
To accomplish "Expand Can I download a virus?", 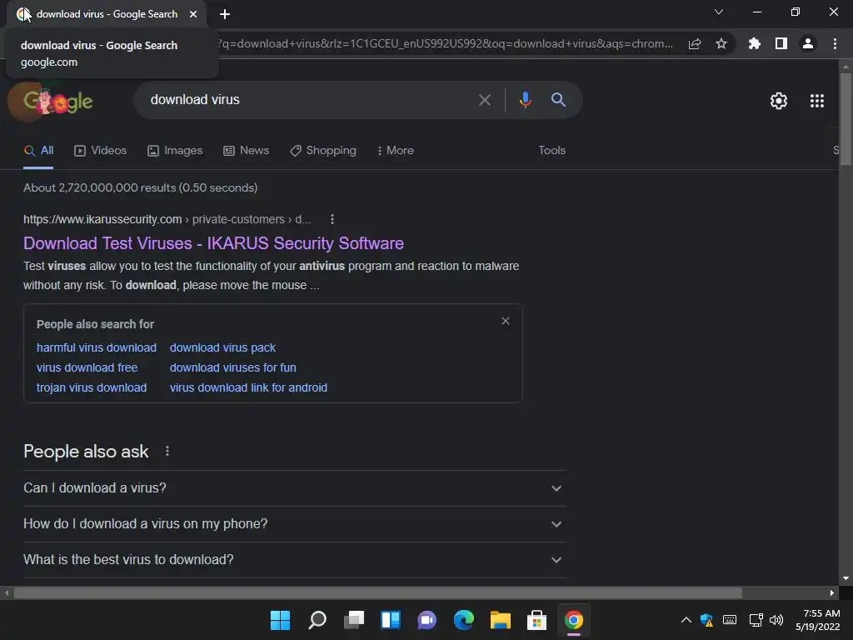I will pyautogui.click(x=294, y=488).
